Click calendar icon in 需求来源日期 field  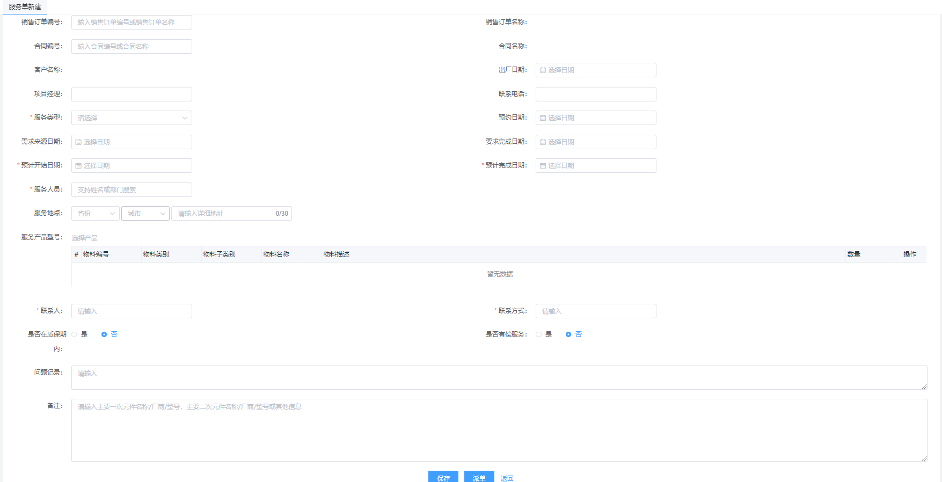[78, 142]
